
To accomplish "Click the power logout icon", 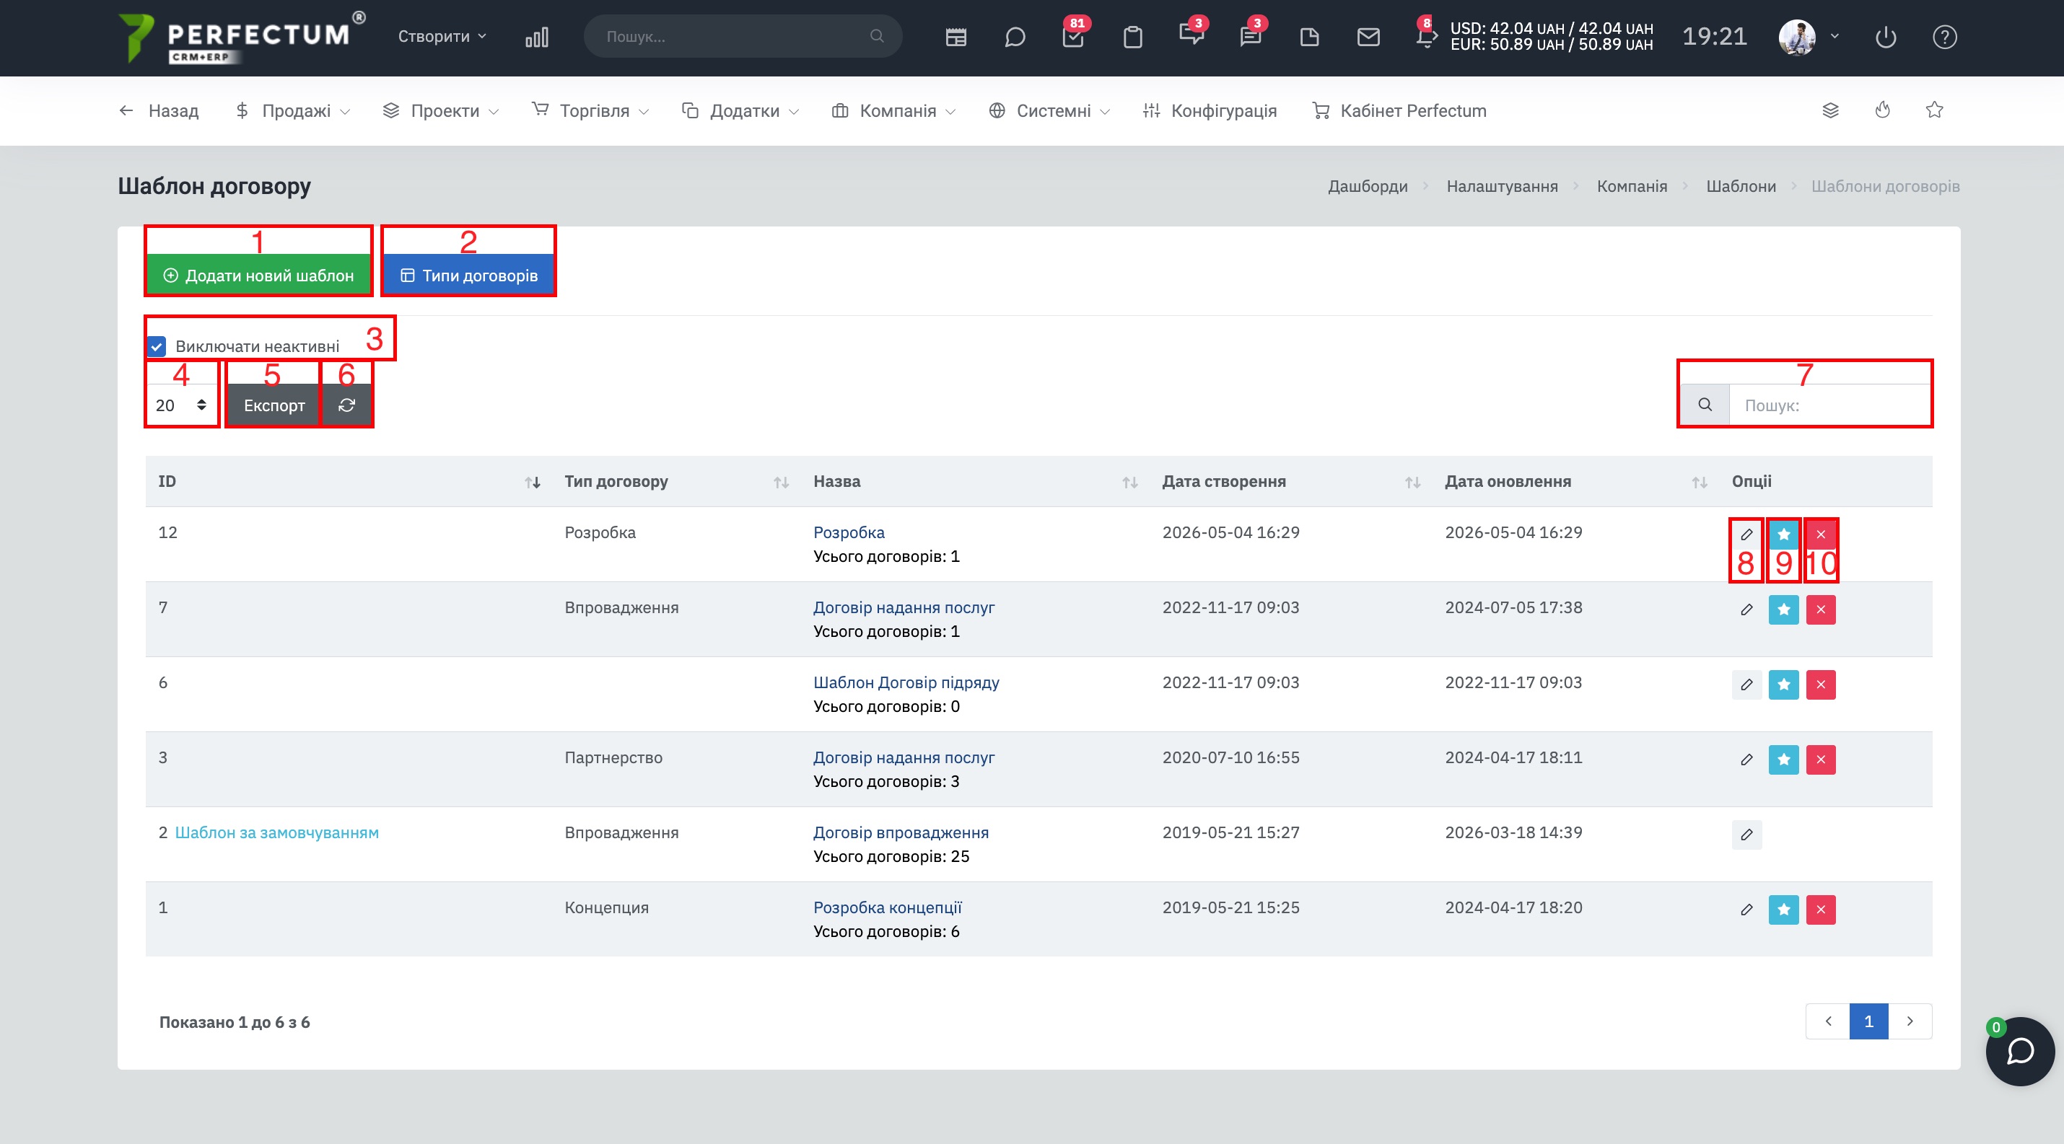I will click(1885, 37).
